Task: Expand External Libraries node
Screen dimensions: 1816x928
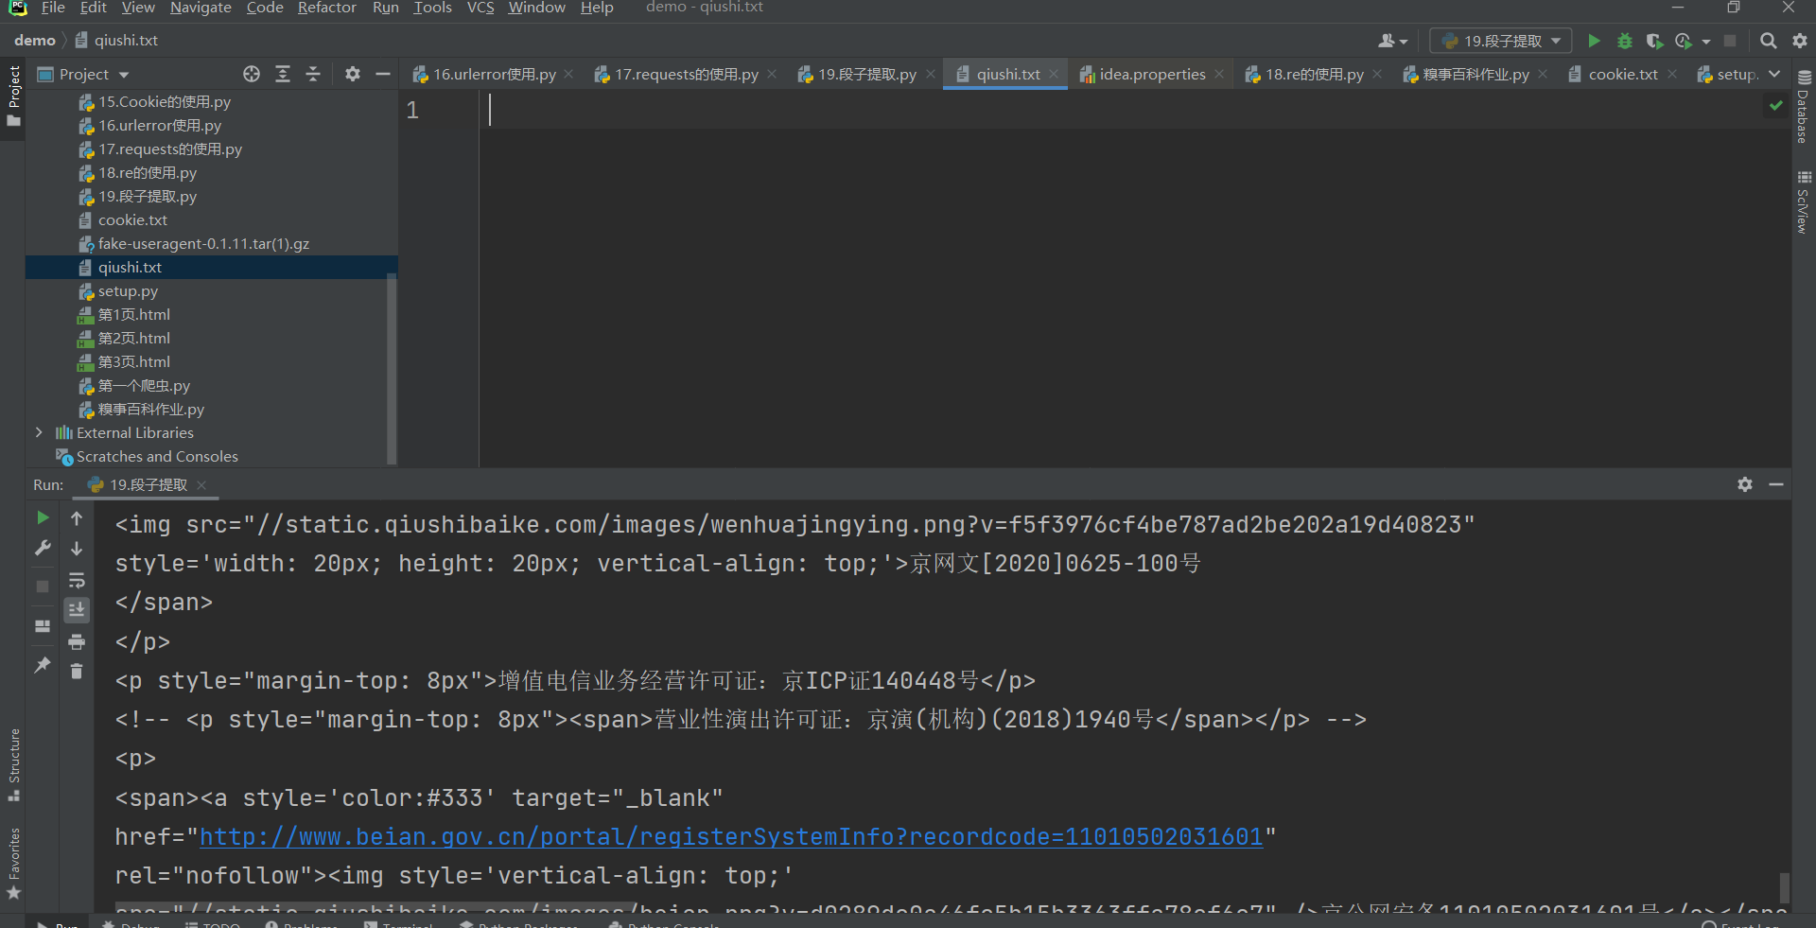Action: [x=39, y=432]
